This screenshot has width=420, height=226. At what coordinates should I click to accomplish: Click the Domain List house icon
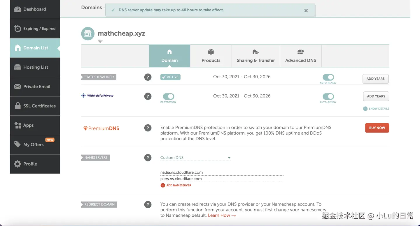point(18,48)
